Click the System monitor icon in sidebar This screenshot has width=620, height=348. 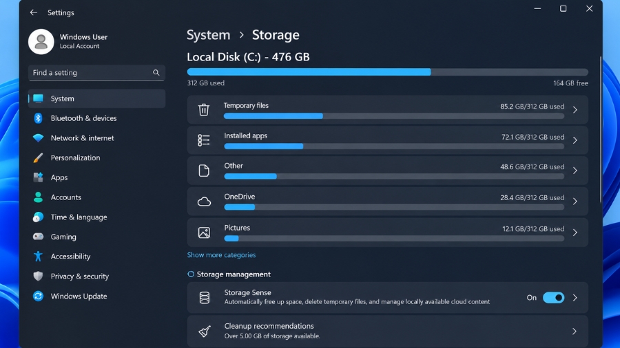tap(38, 98)
